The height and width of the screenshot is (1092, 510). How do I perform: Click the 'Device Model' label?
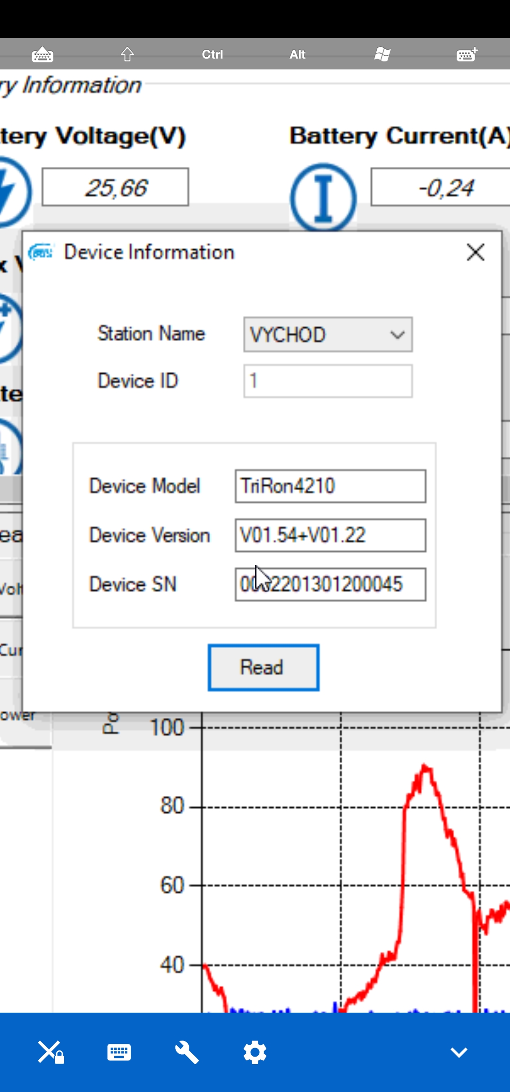tap(144, 486)
